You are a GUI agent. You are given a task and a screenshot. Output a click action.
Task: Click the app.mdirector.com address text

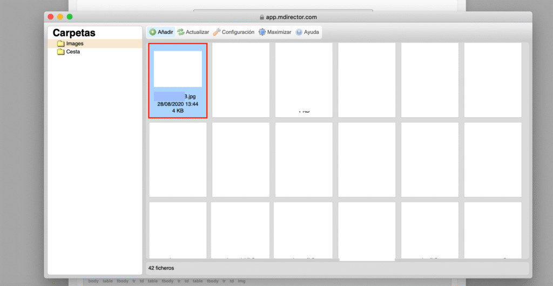[x=292, y=17]
